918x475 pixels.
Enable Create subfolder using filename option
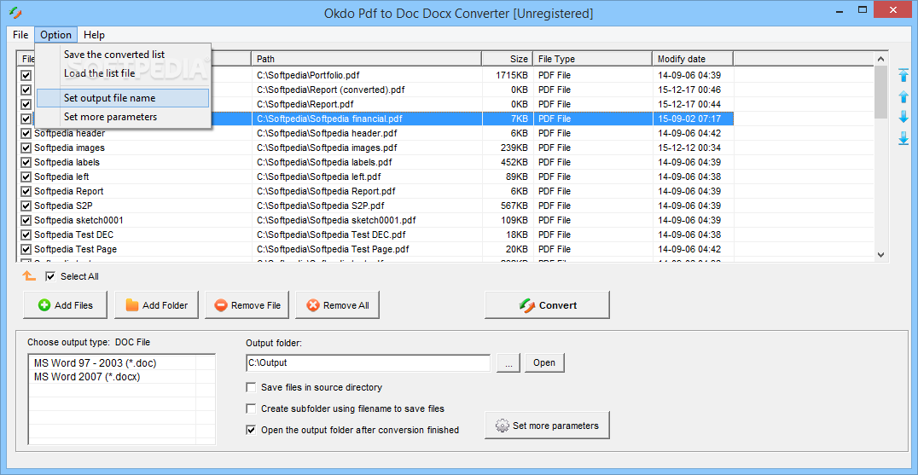click(251, 408)
